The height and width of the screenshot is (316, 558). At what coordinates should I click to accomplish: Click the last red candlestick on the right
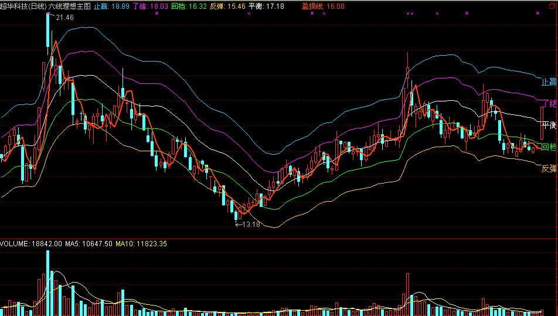(x=542, y=123)
